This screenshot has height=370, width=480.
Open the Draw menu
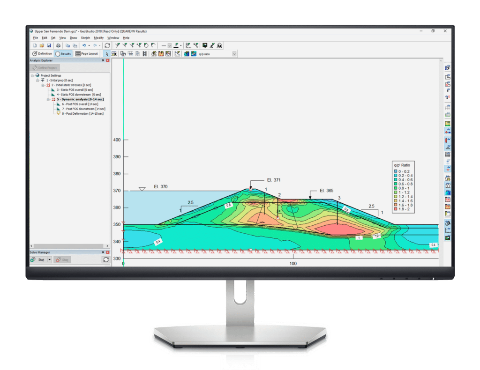point(73,37)
